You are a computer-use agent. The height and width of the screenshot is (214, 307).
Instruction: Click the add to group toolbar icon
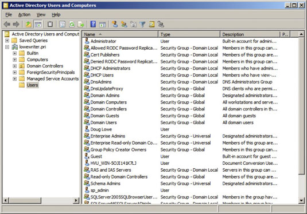(x=161, y=24)
